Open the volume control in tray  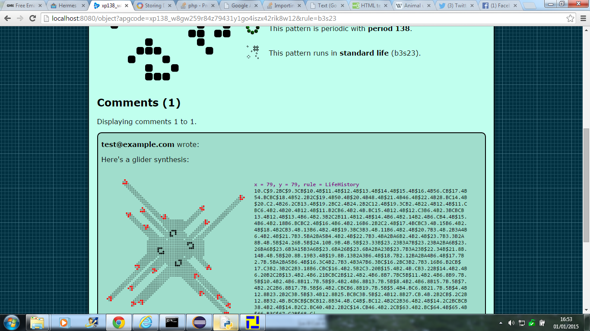[x=511, y=323]
